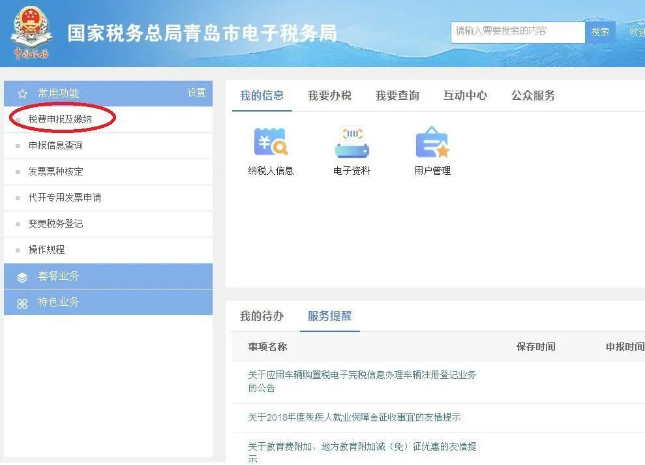Switch to the 公众服务 tab
The image size is (645, 465).
(533, 96)
